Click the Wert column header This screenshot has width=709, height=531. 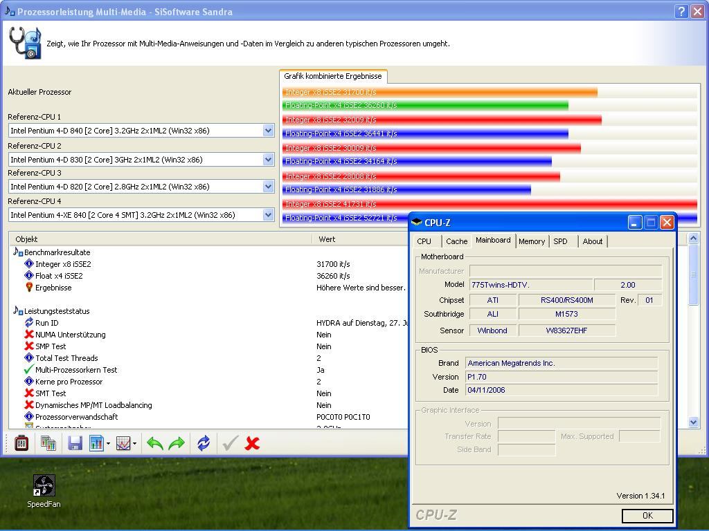click(x=360, y=239)
